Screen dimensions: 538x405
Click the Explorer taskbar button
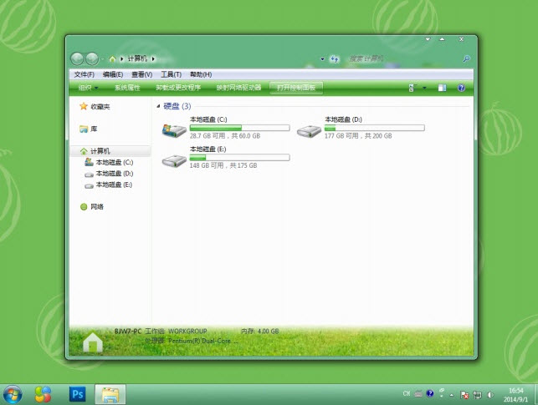point(110,394)
